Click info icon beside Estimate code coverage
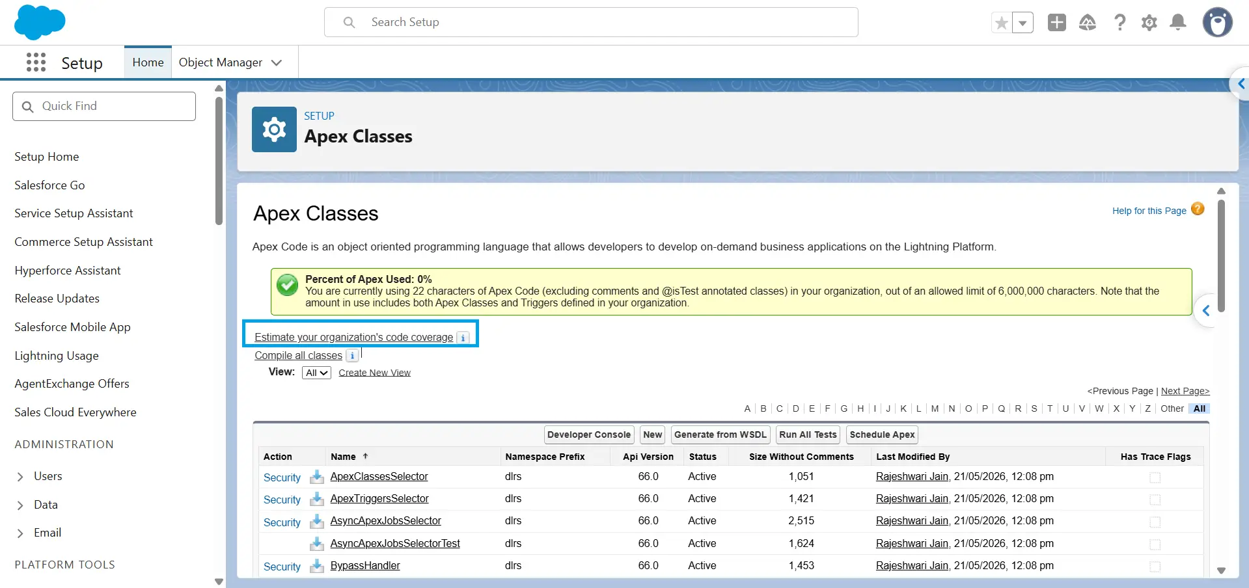The width and height of the screenshot is (1249, 588). pyautogui.click(x=463, y=338)
